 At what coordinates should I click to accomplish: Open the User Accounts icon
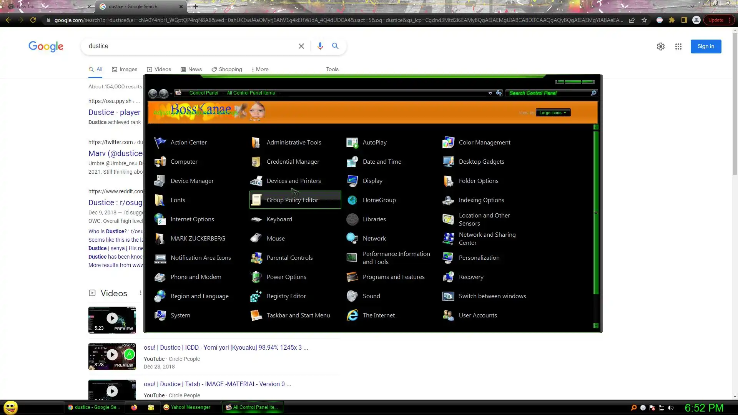[x=448, y=315]
